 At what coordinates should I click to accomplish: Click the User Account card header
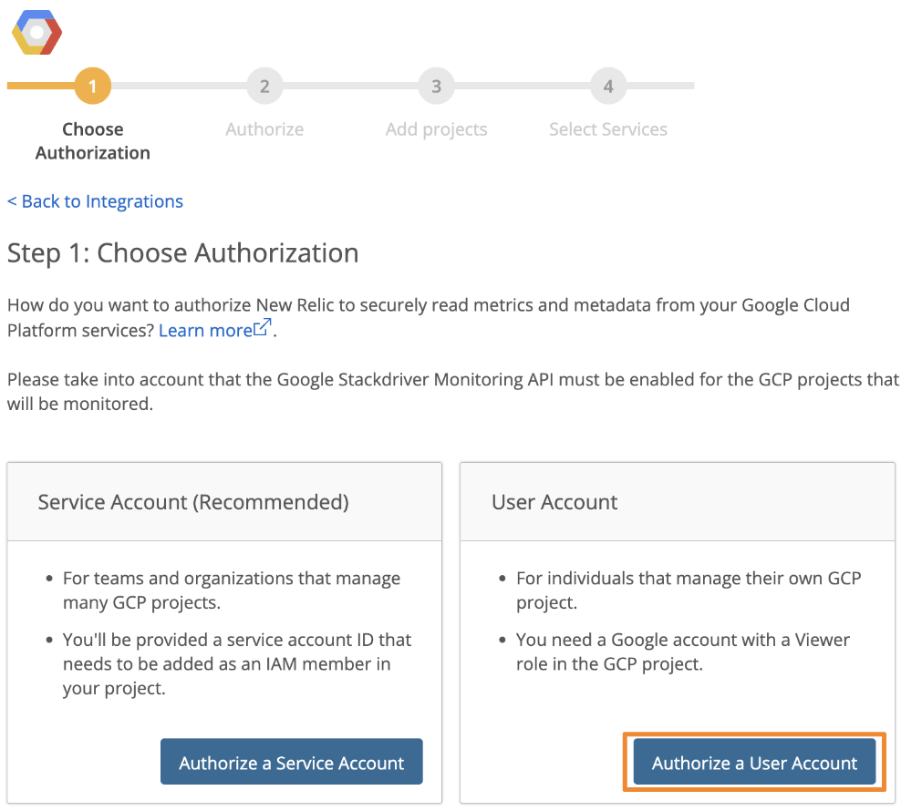tap(554, 502)
